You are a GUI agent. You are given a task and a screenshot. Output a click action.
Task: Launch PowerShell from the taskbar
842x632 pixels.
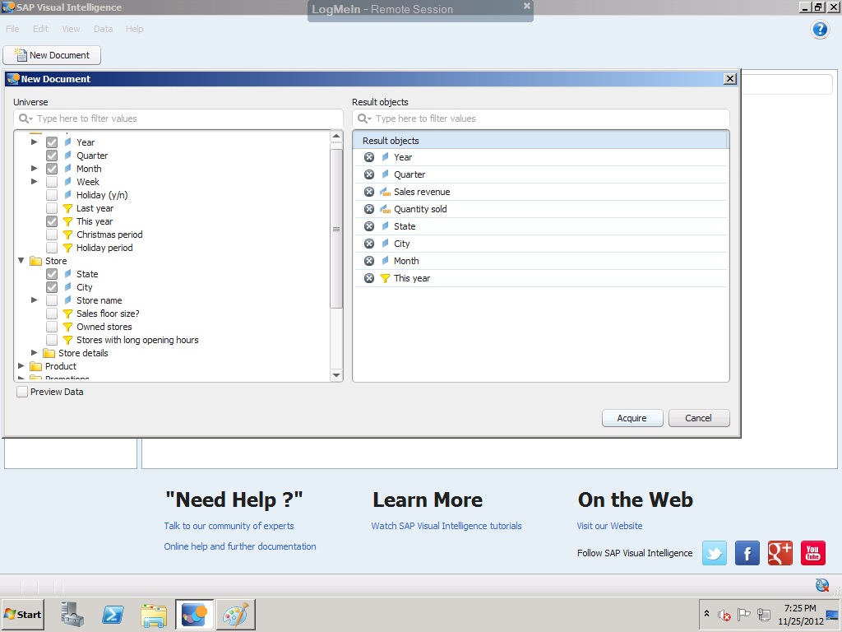coord(113,614)
